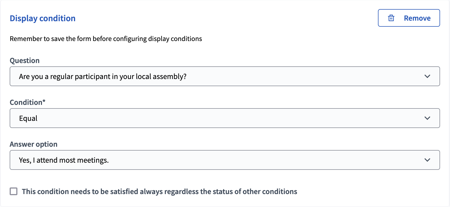Click the Condition field chevron arrow
The height and width of the screenshot is (207, 450).
(x=427, y=118)
